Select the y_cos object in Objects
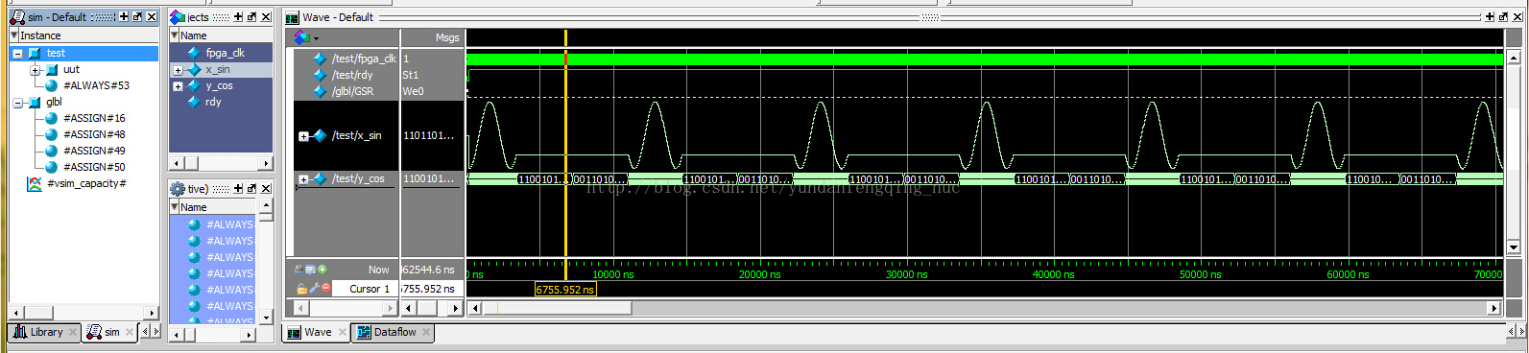The height and width of the screenshot is (353, 1529). coord(219,86)
